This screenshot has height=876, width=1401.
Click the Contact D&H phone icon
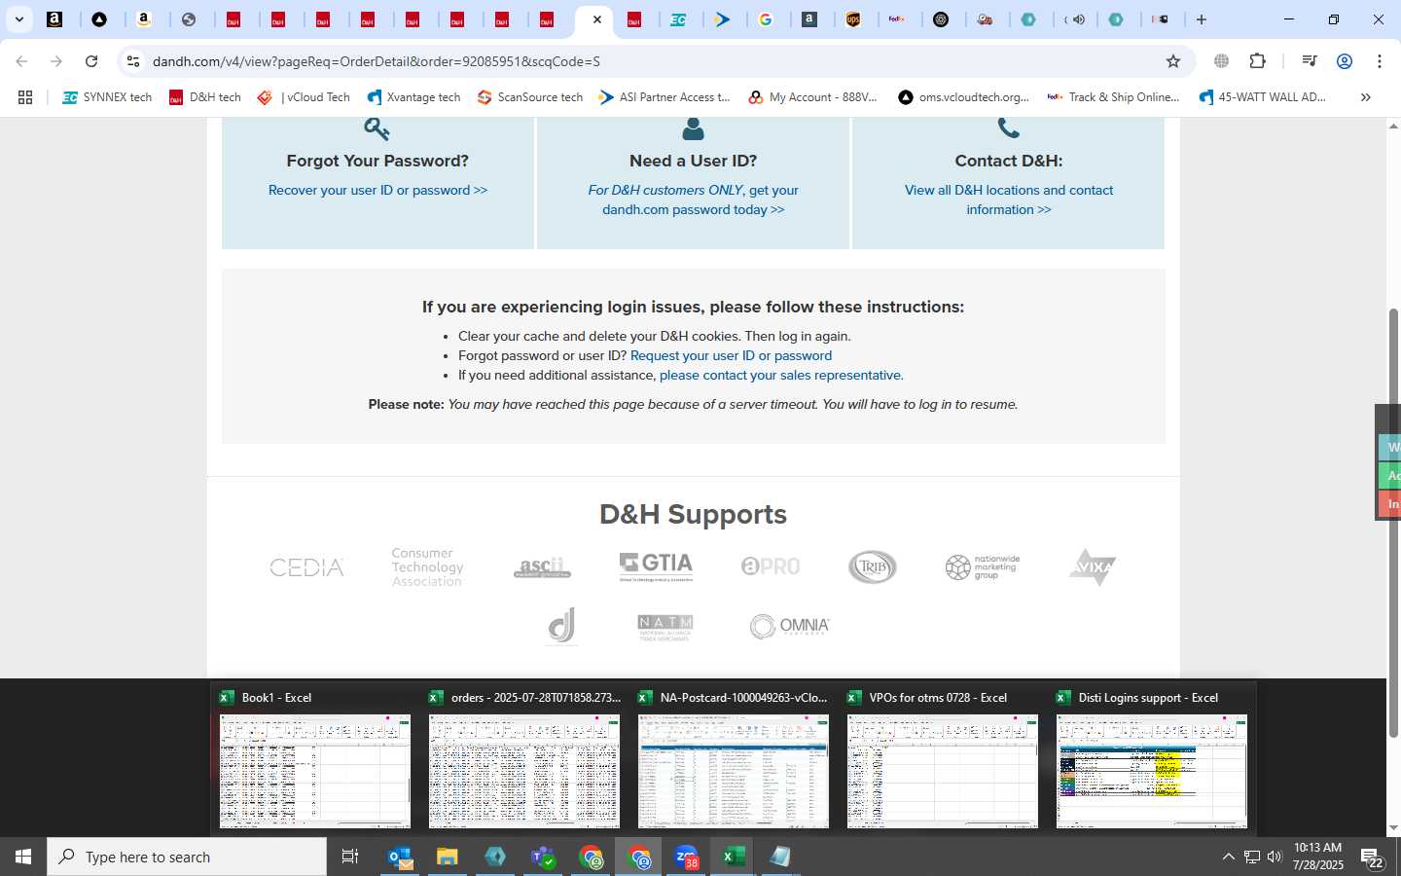pyautogui.click(x=1009, y=128)
